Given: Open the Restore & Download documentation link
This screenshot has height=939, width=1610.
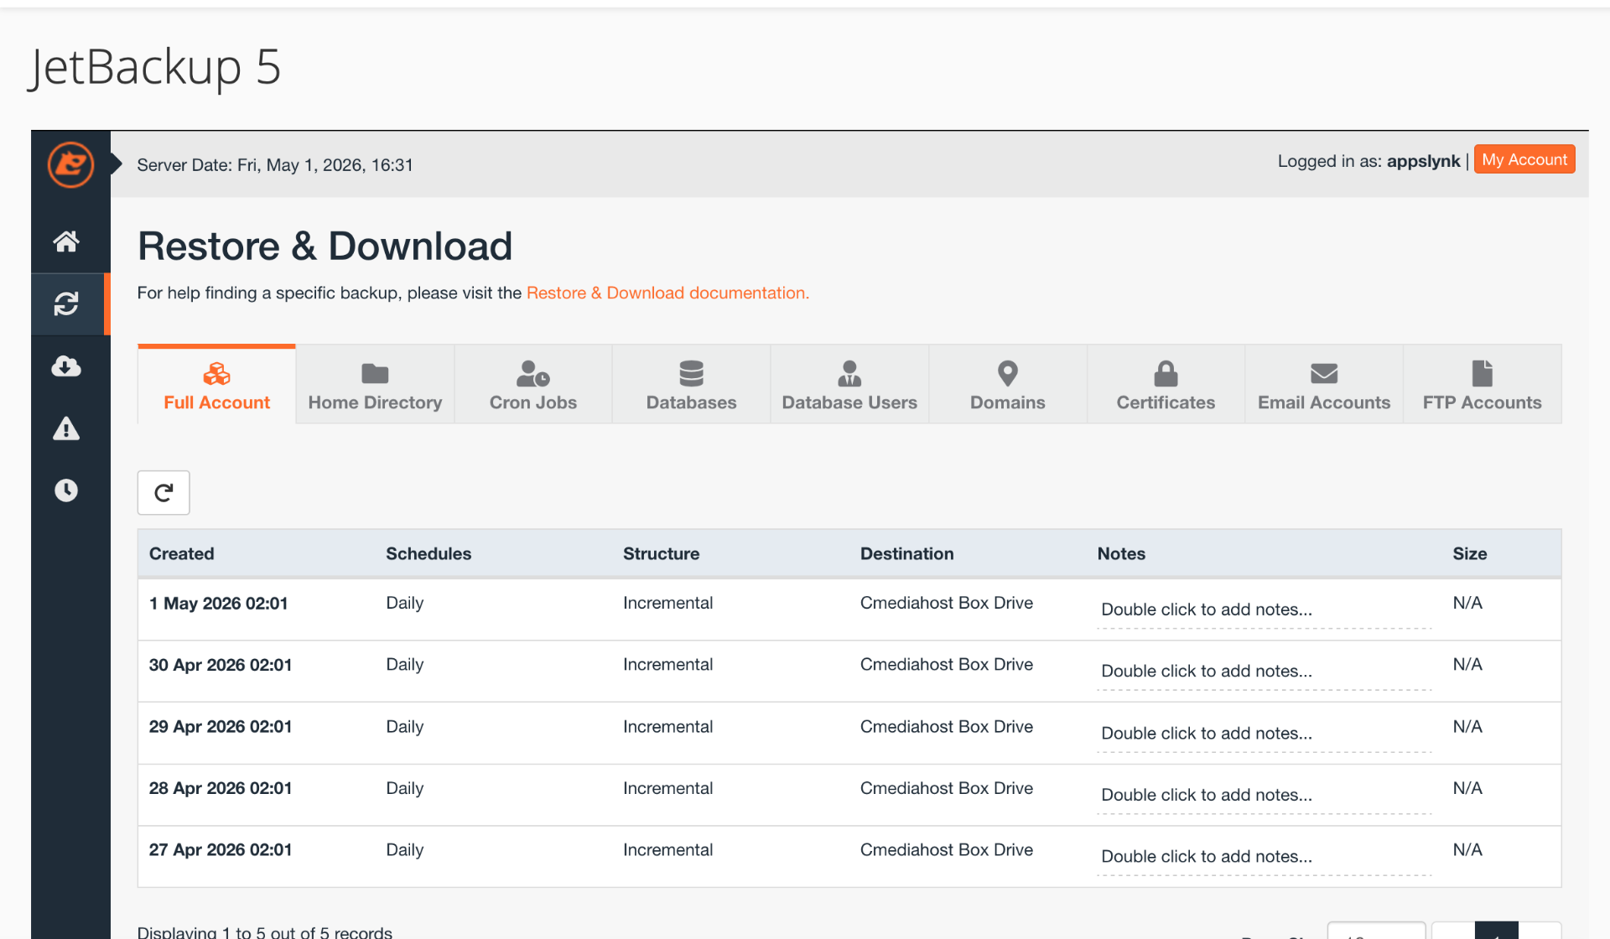Looking at the screenshot, I should click(x=667, y=293).
